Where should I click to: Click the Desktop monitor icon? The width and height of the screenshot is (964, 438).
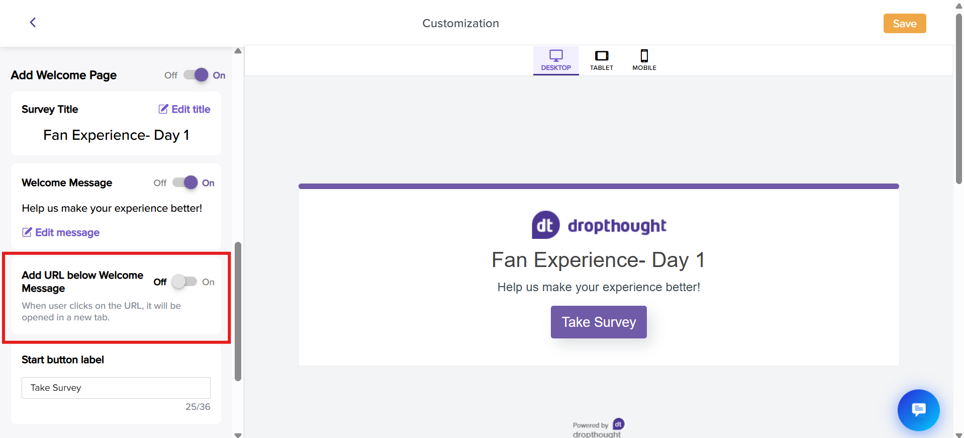pos(556,55)
